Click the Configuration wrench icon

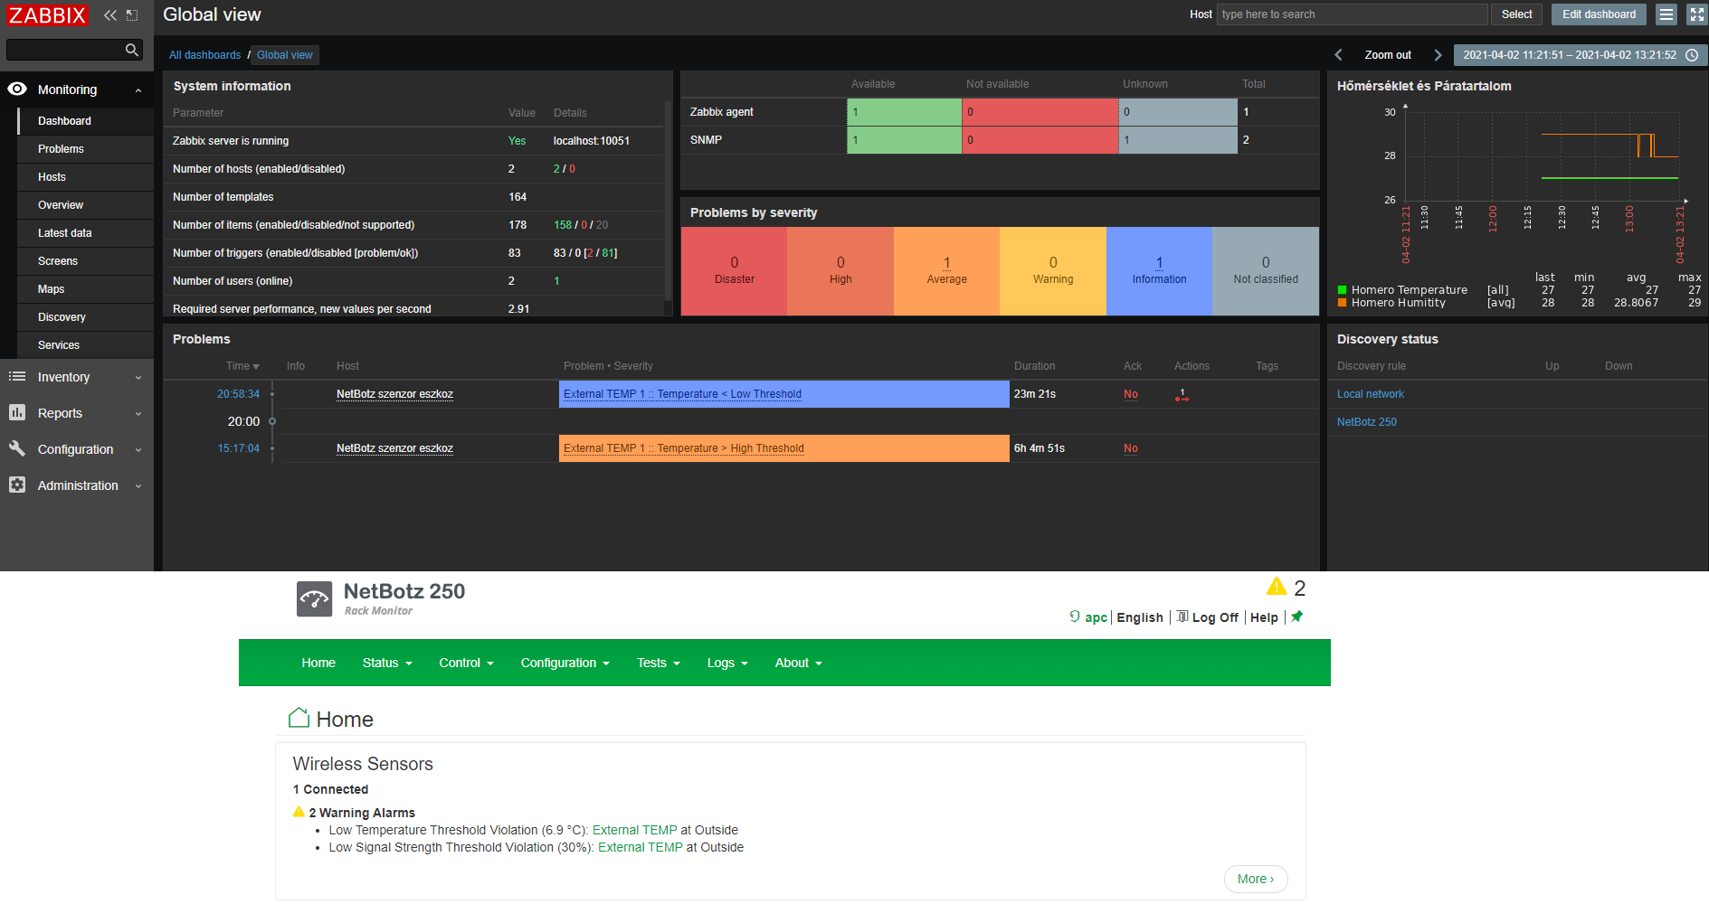click(x=17, y=448)
